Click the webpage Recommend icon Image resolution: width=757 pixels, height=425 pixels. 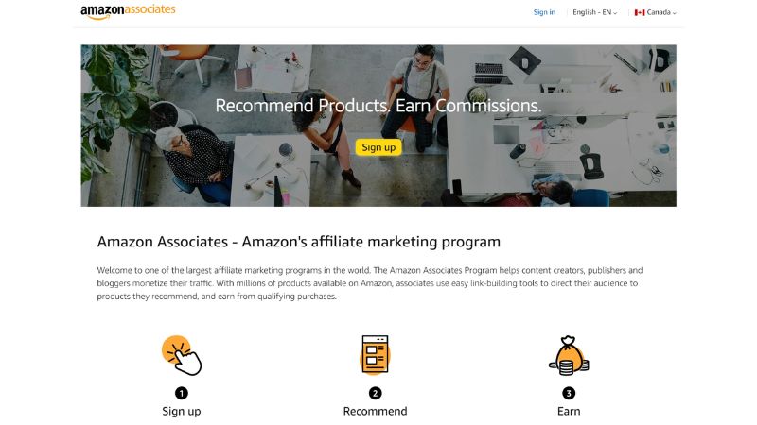(375, 355)
